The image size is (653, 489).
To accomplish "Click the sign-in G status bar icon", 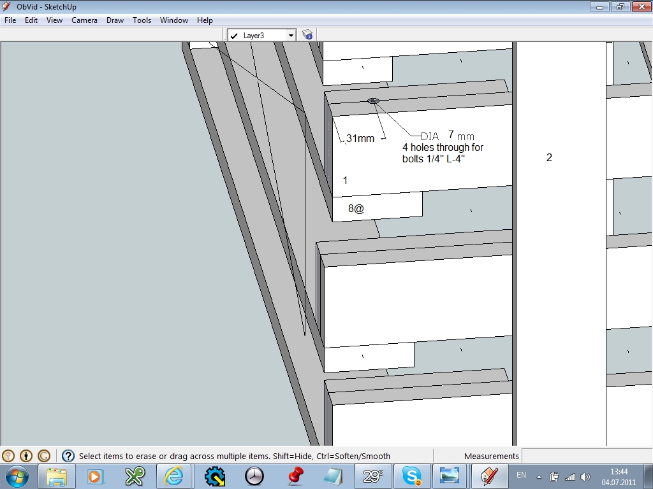I will tap(44, 456).
